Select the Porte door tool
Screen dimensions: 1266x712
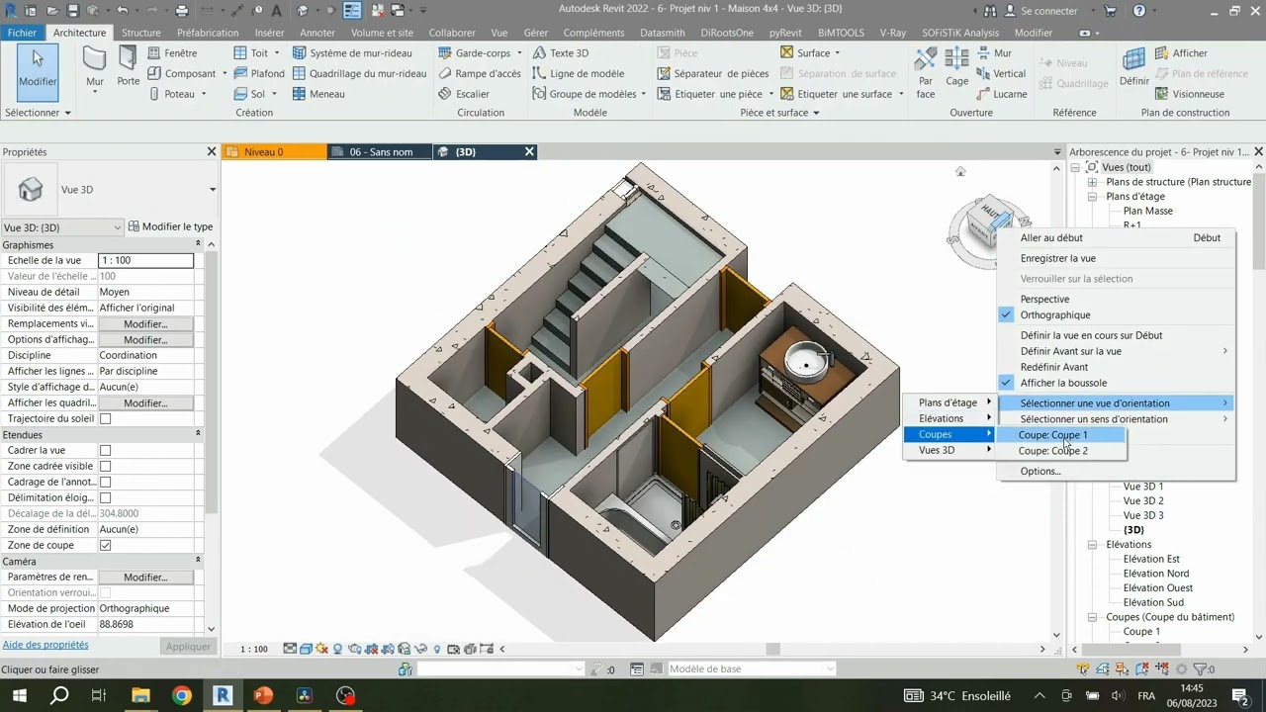(x=129, y=67)
